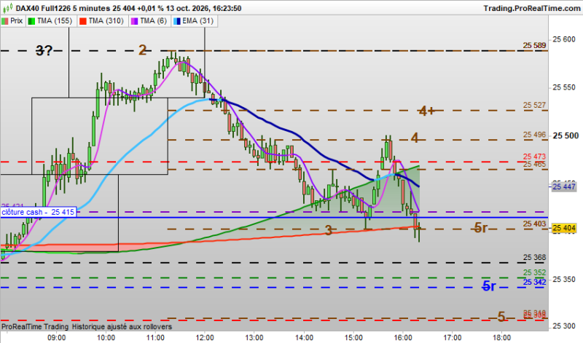The height and width of the screenshot is (343, 583).
Task: Select the blue 25 342 level label
Action: tap(534, 282)
